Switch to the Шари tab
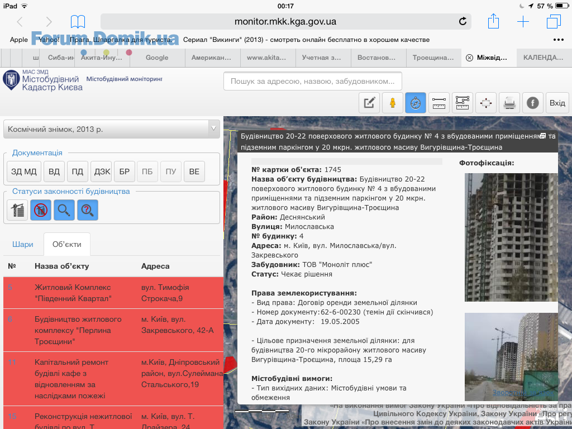This screenshot has width=572, height=429. tap(22, 245)
